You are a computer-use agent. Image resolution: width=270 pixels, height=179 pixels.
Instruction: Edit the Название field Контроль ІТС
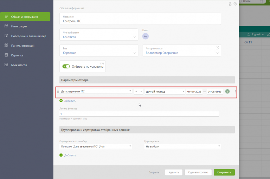[140, 19]
